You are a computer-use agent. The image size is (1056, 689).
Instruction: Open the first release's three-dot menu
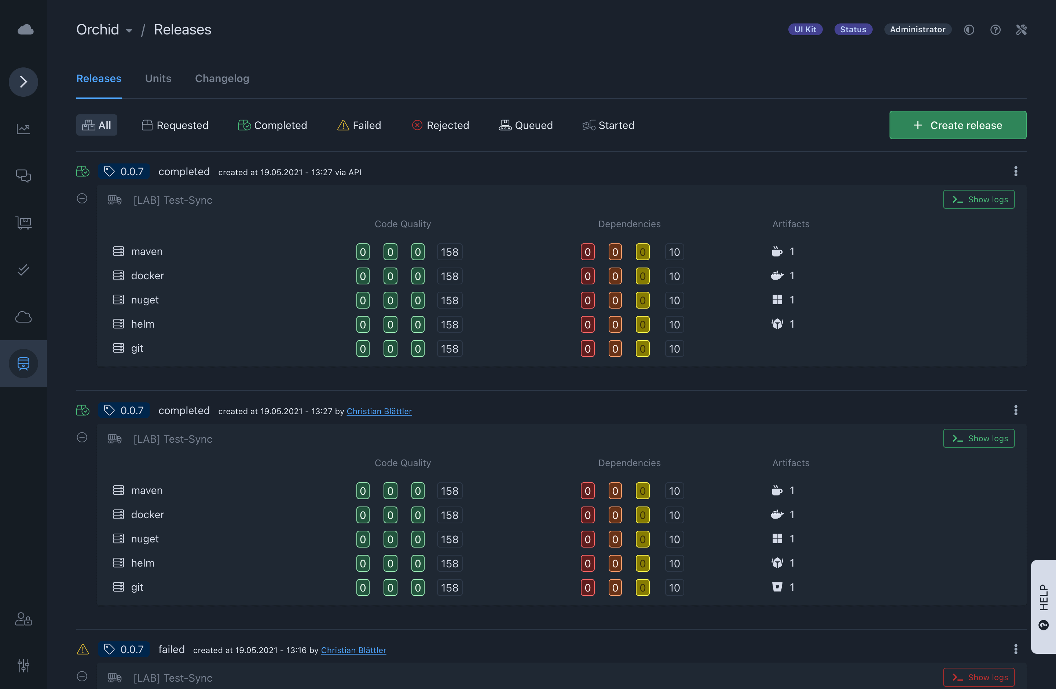[x=1015, y=171]
